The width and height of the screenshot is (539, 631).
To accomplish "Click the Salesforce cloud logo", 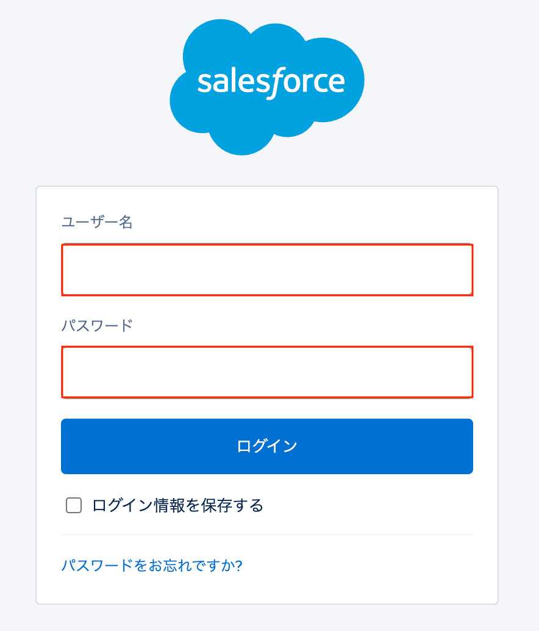I will pyautogui.click(x=267, y=85).
